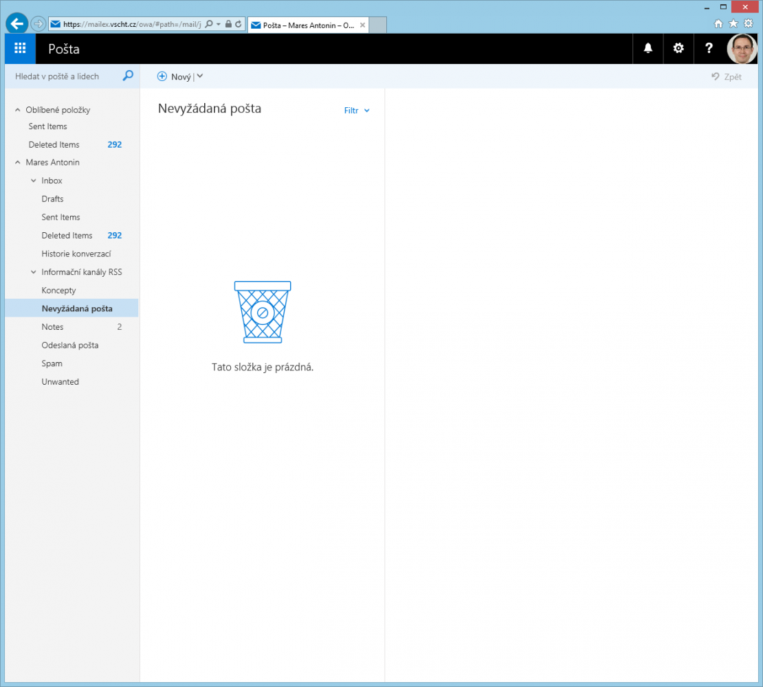Open the Drafts folder
Screen dimensions: 763x687
coord(52,199)
